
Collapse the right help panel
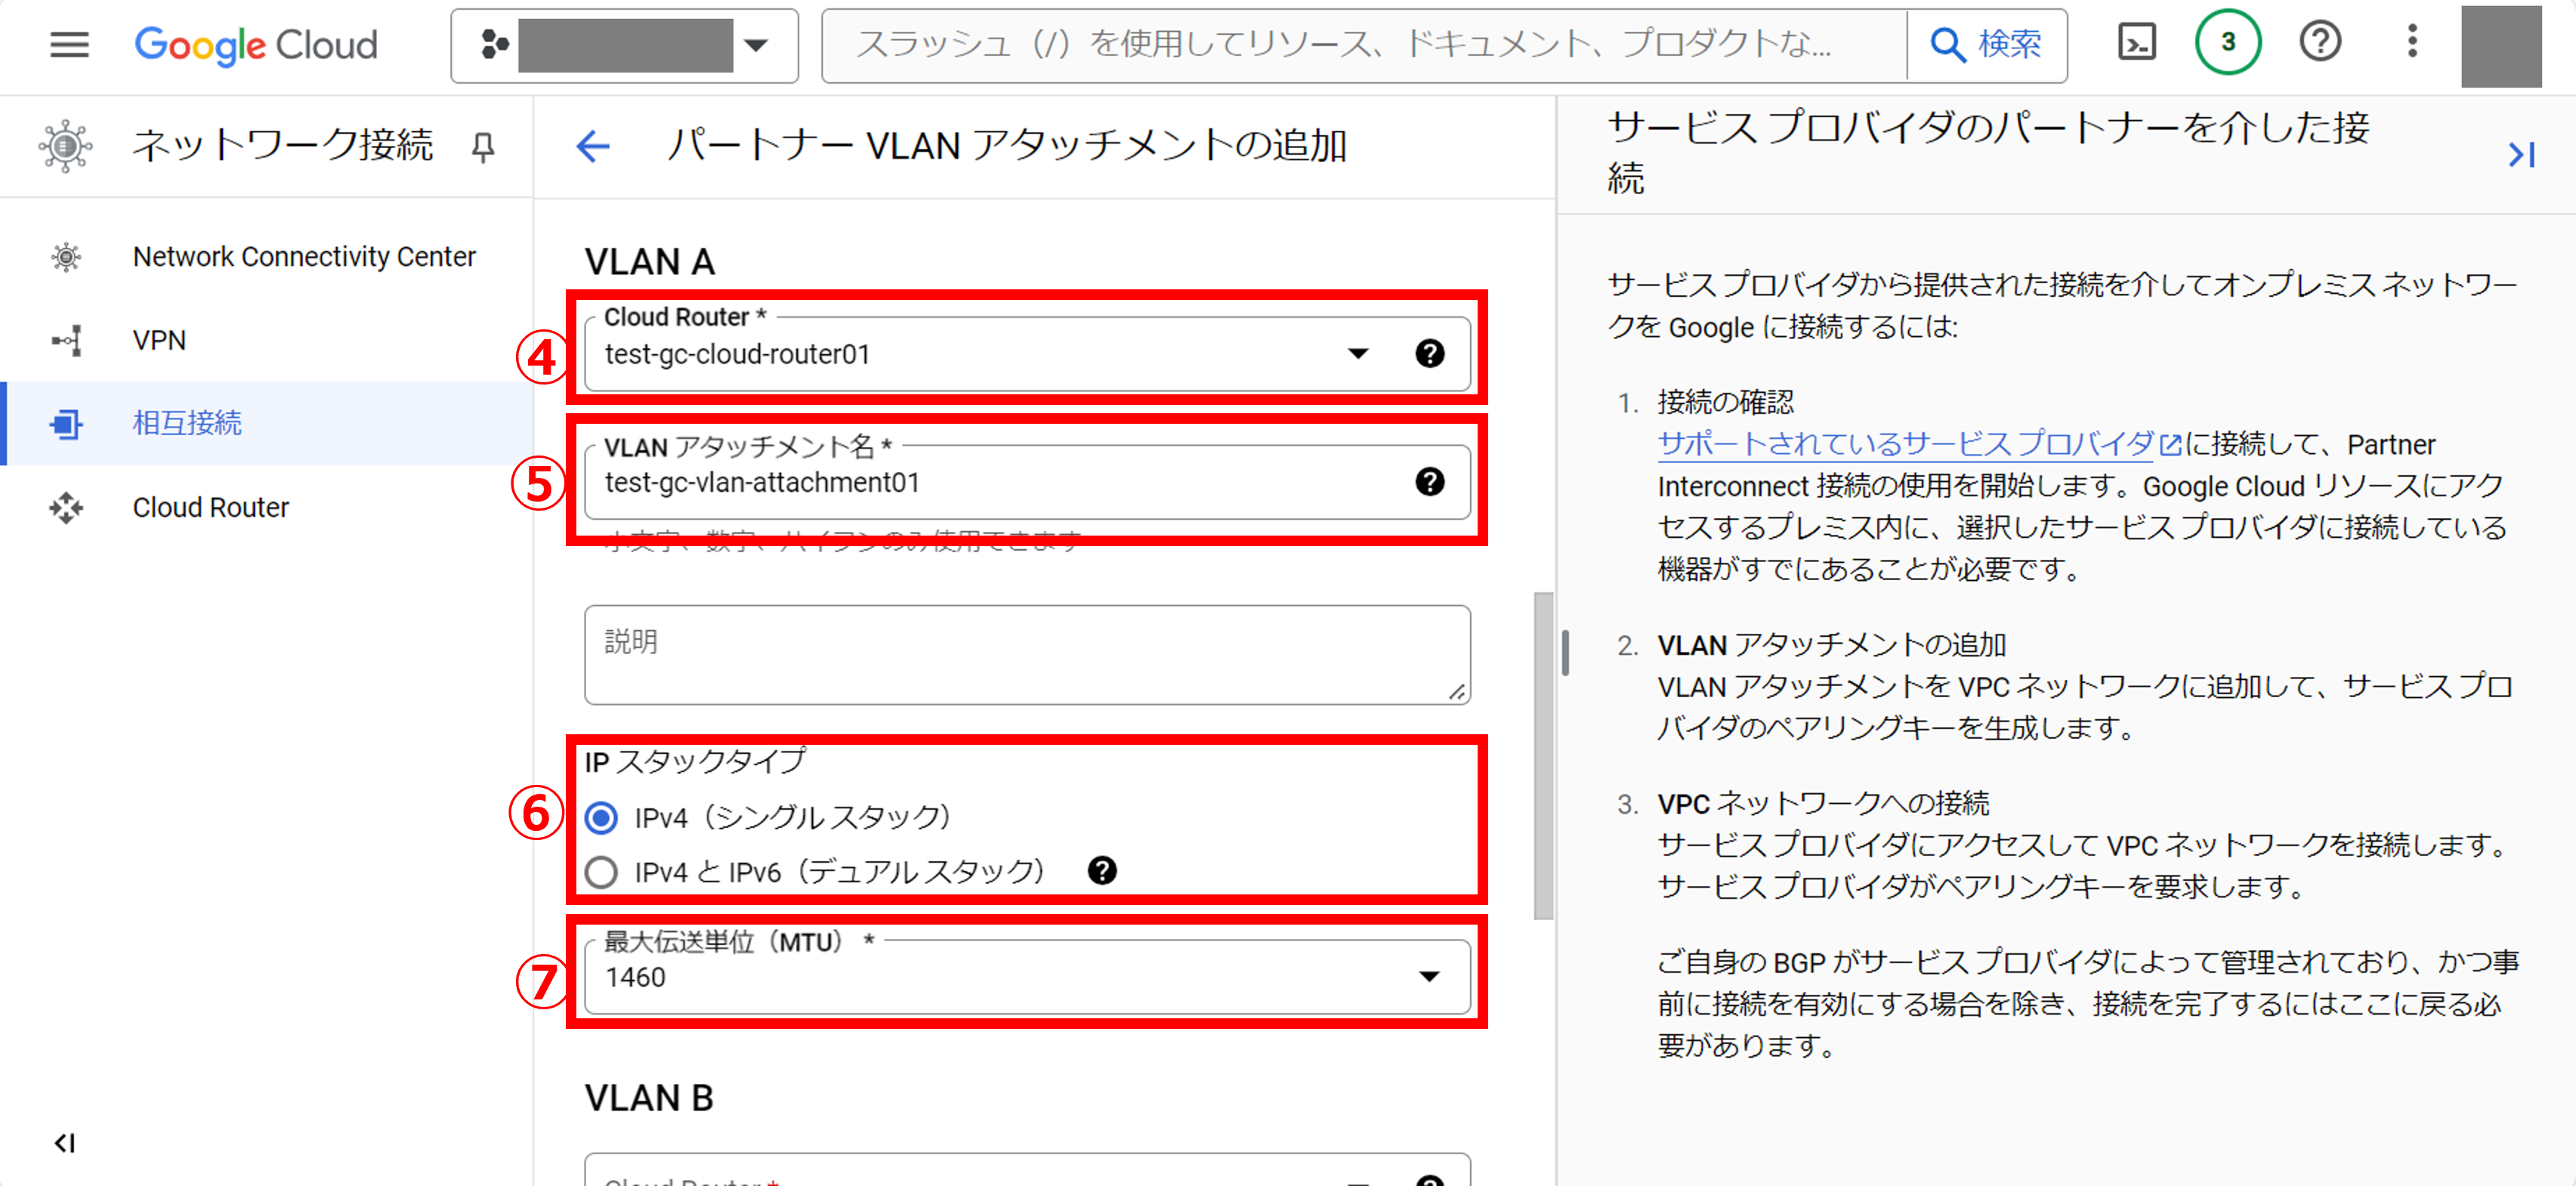coord(2520,155)
